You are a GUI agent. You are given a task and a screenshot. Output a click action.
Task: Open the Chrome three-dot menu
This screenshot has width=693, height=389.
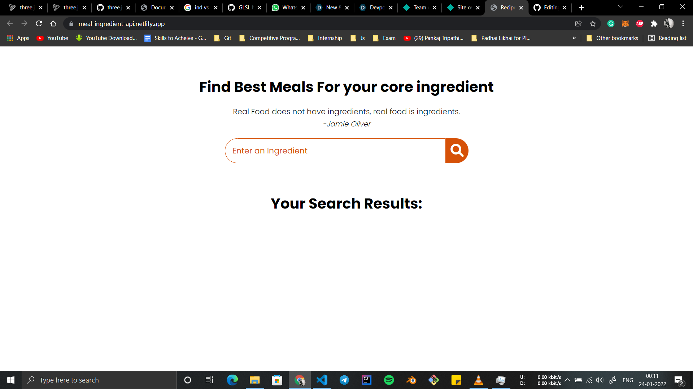[x=683, y=23]
